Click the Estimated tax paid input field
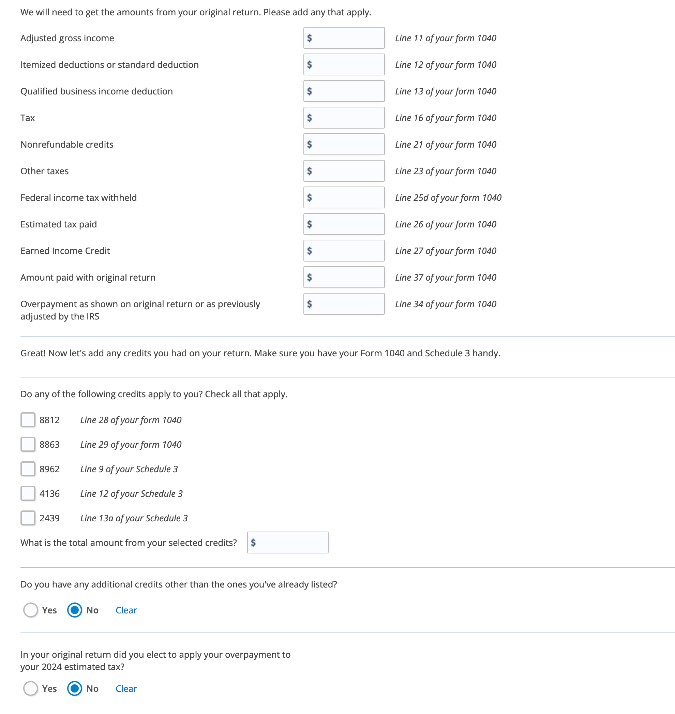The image size is (675, 714). pos(344,224)
